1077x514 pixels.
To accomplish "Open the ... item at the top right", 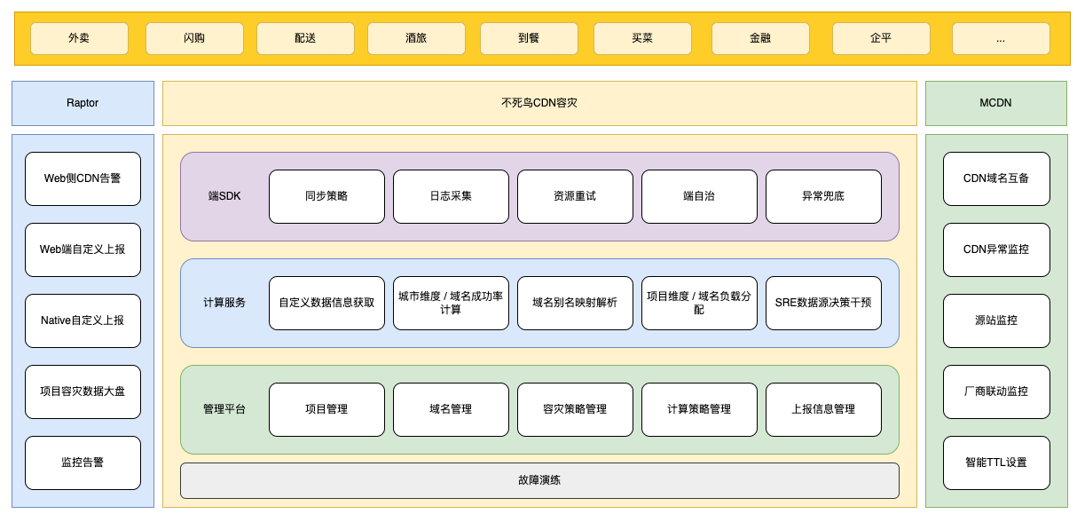I will [1000, 38].
